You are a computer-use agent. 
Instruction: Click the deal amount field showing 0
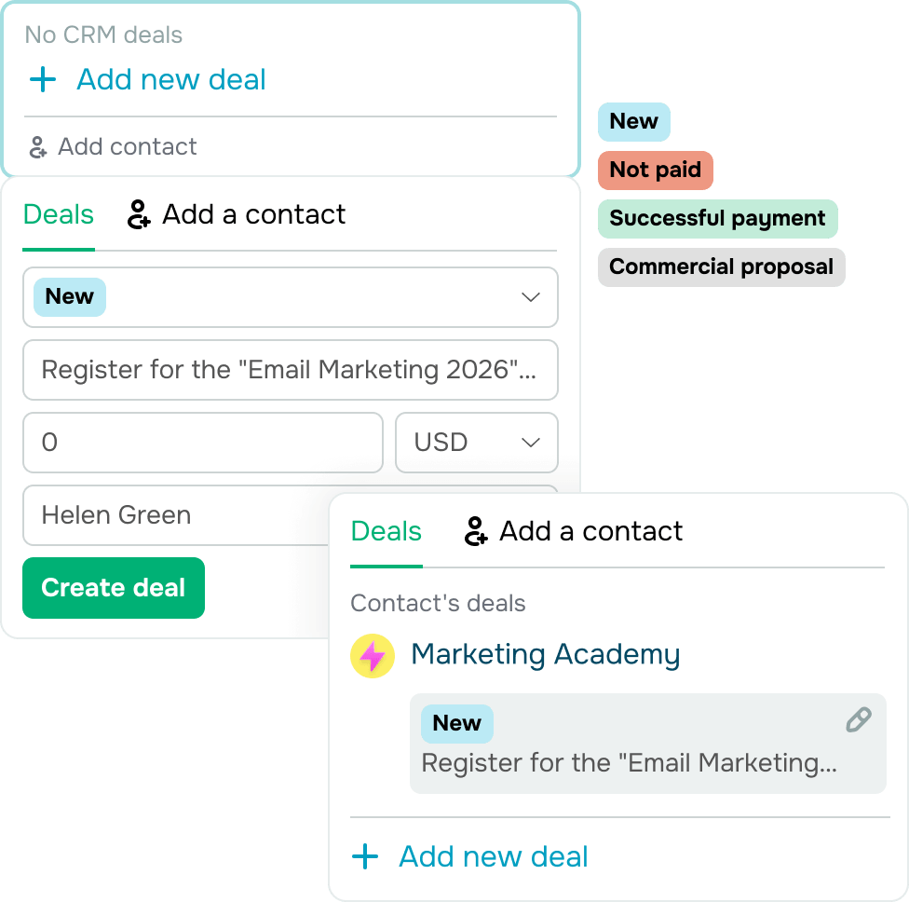click(x=202, y=443)
